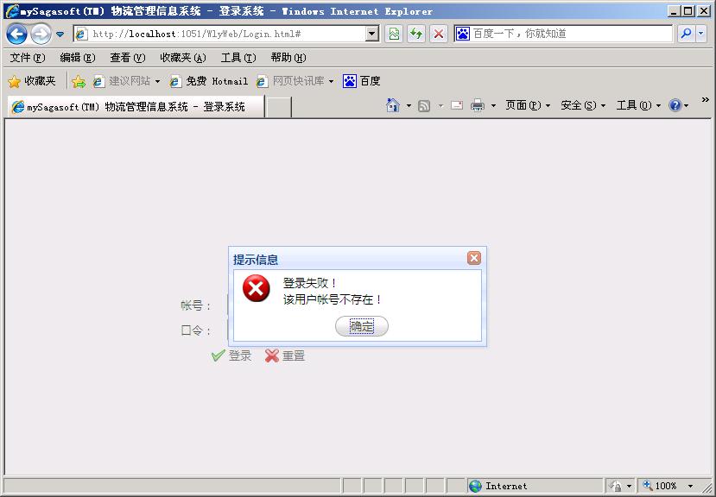The height and width of the screenshot is (497, 716).
Task: Open the search provider dropdown arrow
Action: (701, 34)
